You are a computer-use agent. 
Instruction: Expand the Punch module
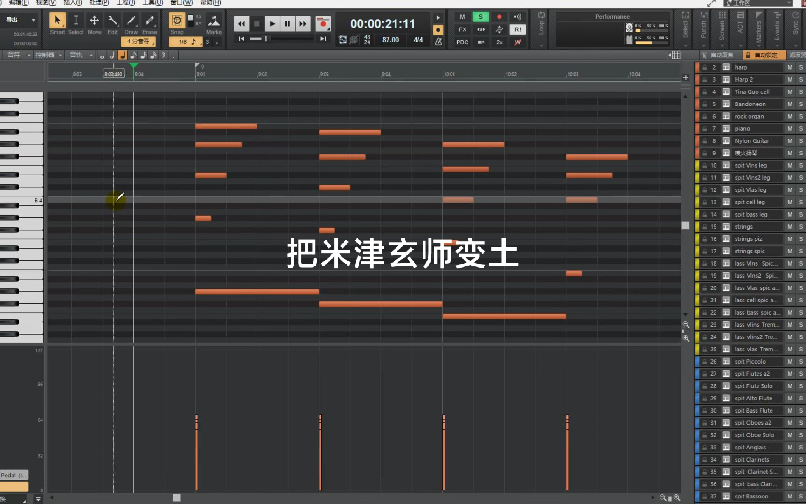703,29
